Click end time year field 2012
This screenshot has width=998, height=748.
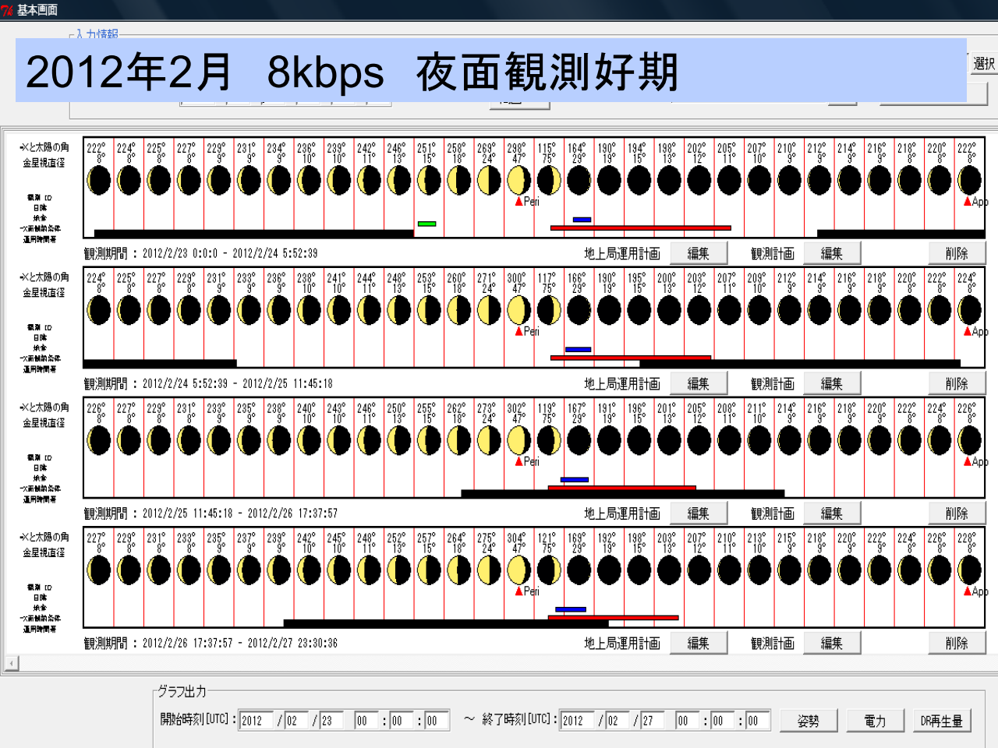578,721
